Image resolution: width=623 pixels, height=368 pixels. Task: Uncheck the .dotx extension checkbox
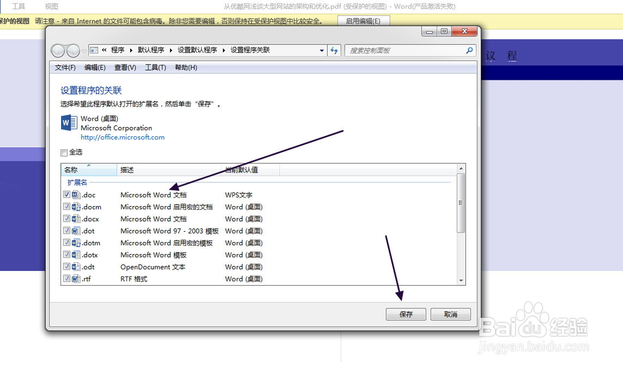(x=67, y=255)
